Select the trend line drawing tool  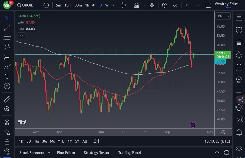7,27
